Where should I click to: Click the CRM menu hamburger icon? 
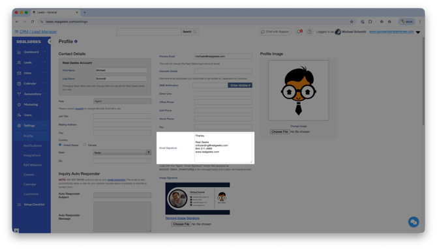coord(16,32)
